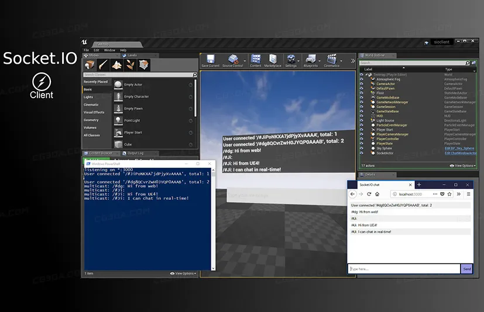The image size is (484, 312).
Task: Open Blueprints dropdown arrow
Action: (320, 61)
